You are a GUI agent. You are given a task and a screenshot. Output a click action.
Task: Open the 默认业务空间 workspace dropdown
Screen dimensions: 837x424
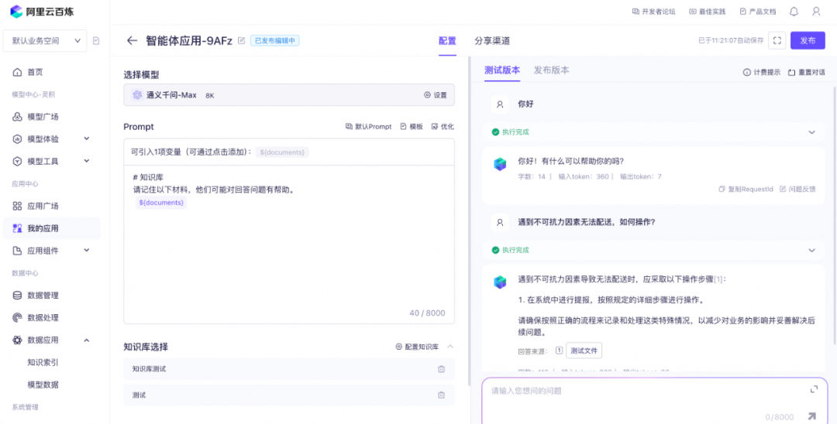(45, 40)
